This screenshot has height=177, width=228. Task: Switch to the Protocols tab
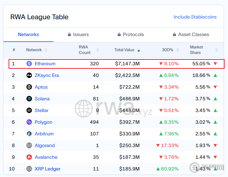click(x=130, y=34)
